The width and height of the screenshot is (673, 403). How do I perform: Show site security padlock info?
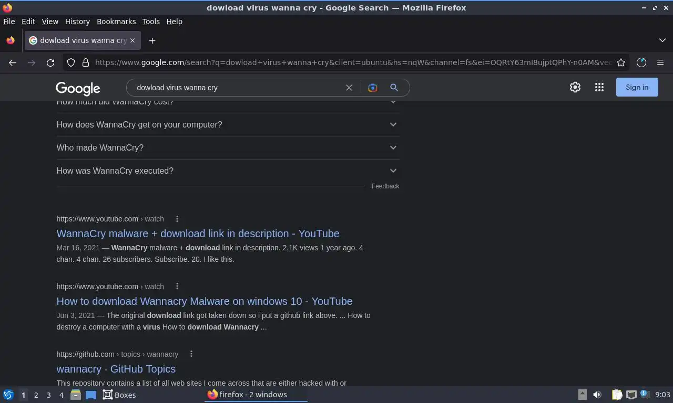coord(86,62)
